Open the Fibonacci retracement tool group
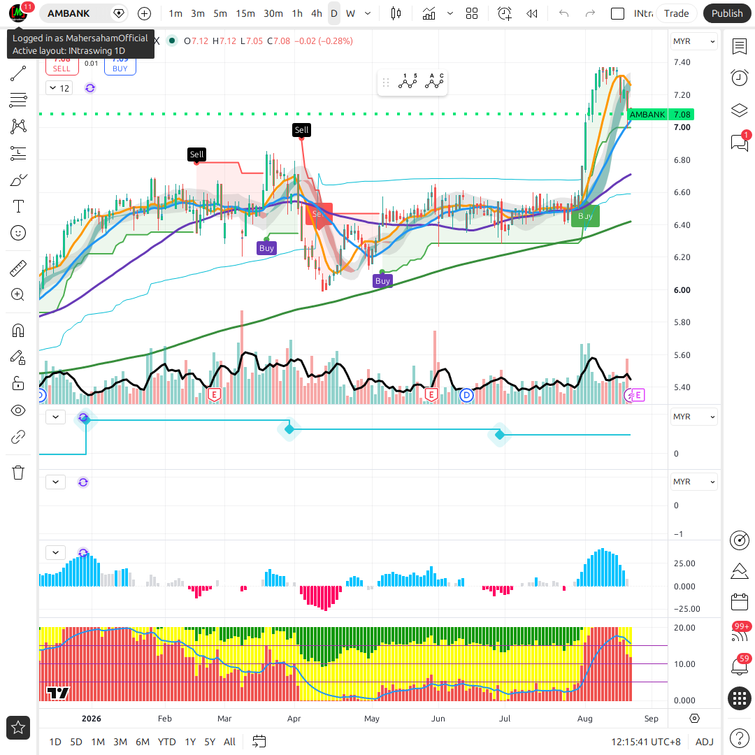Image resolution: width=755 pixels, height=755 pixels. [x=18, y=100]
